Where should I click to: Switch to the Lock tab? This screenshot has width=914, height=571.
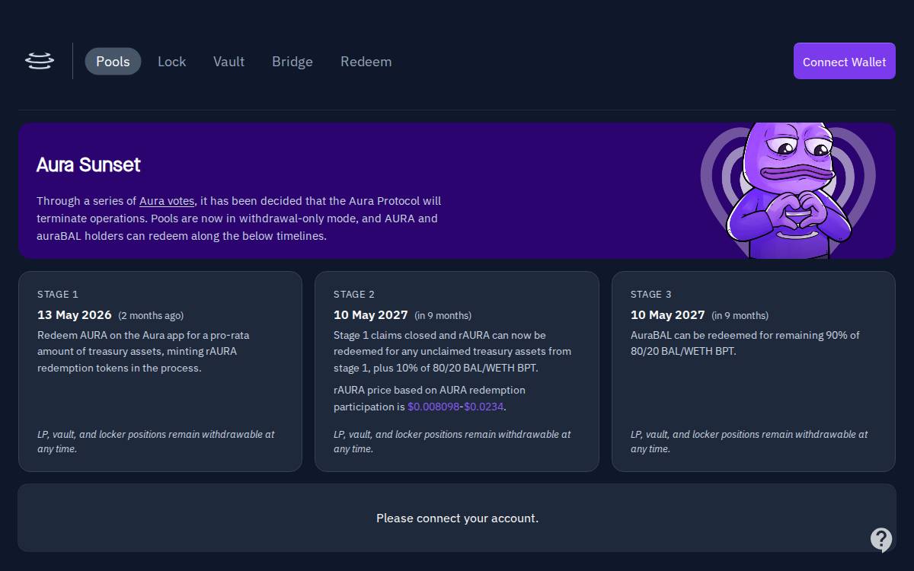(171, 62)
